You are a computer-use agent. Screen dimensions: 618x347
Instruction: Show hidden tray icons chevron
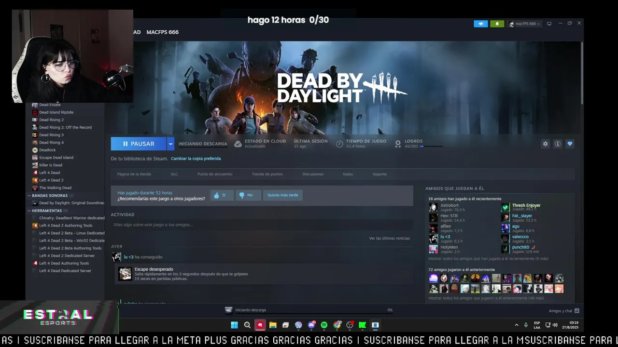point(517,325)
